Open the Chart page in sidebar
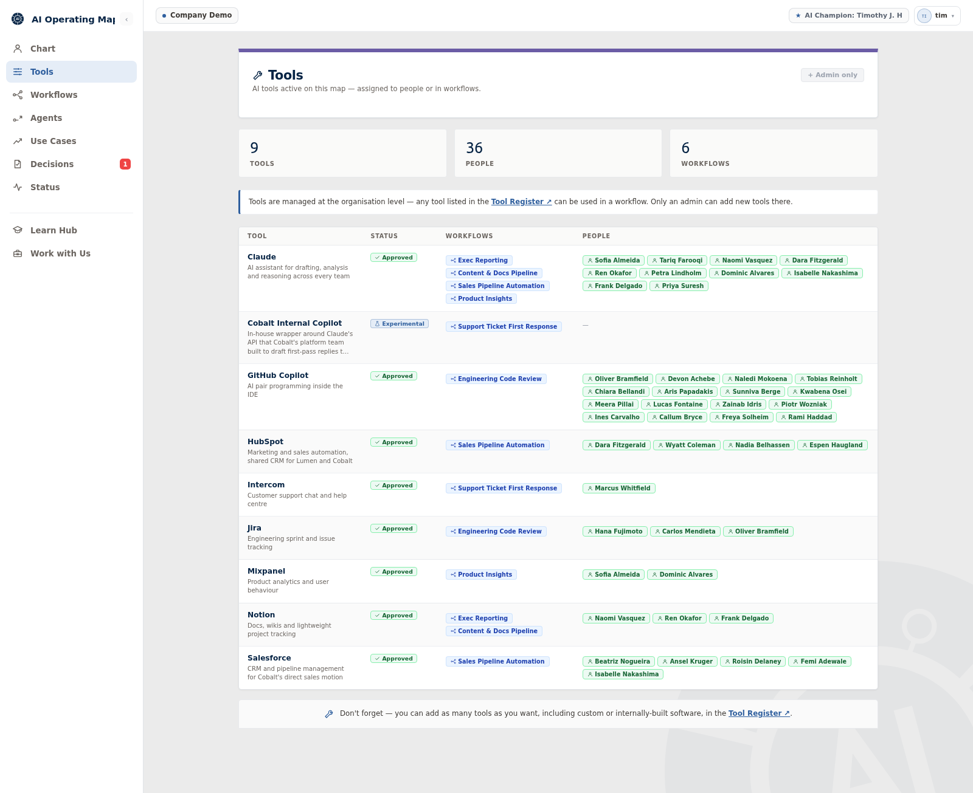The height and width of the screenshot is (793, 973). coord(71,49)
